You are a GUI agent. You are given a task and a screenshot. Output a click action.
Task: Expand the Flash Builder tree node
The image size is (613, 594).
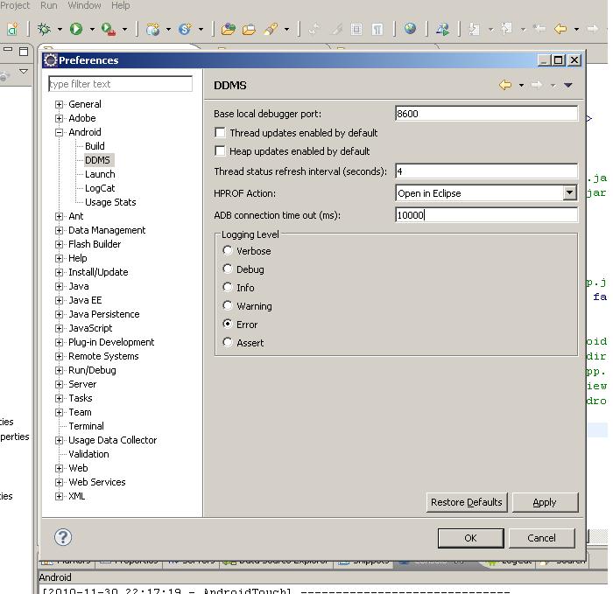coord(59,244)
